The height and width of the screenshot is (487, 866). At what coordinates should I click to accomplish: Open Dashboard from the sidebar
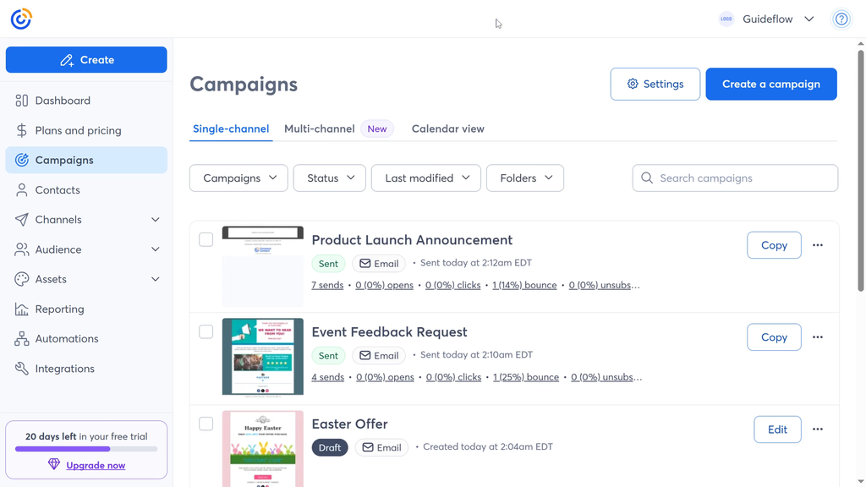(x=63, y=101)
